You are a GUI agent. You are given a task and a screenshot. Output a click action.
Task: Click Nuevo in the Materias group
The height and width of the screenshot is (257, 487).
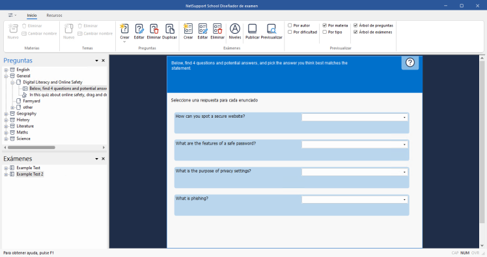pos(13,32)
